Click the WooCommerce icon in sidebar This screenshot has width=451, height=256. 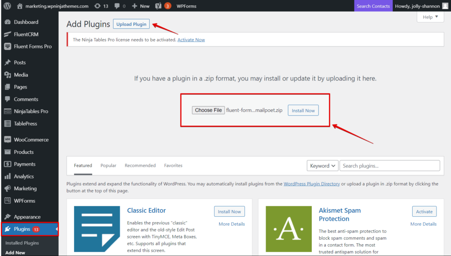[8, 140]
